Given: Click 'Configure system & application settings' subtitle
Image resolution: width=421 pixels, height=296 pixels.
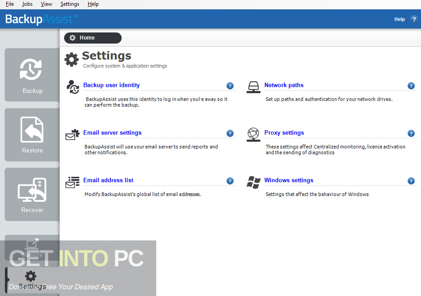Looking at the screenshot, I should click(x=125, y=66).
